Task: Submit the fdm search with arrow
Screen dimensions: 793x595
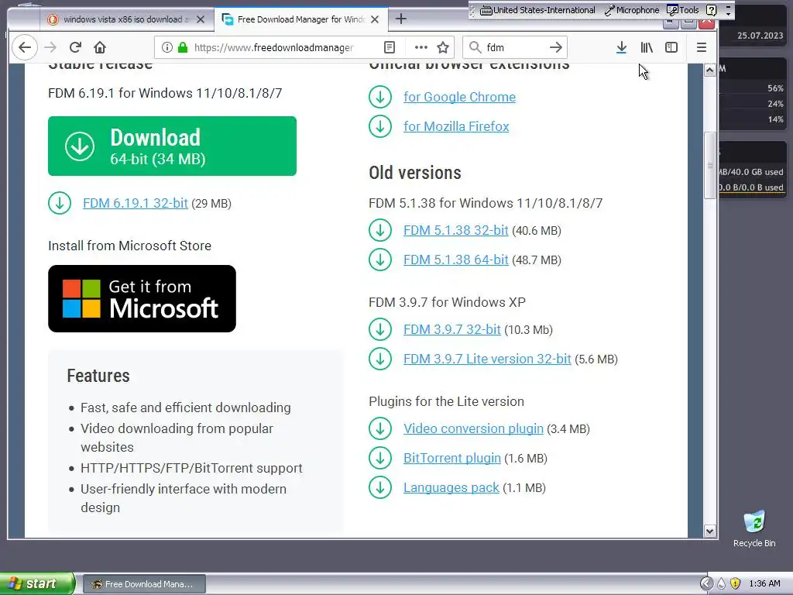Action: tap(556, 47)
